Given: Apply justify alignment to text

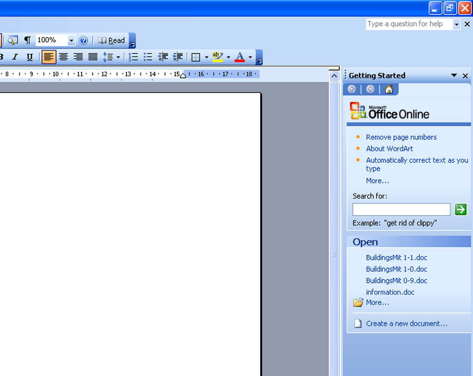Looking at the screenshot, I should [93, 57].
